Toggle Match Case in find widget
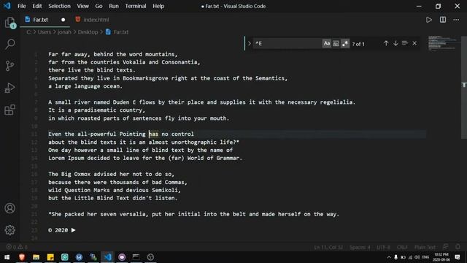Screen dimensions: 467x263 327,44
